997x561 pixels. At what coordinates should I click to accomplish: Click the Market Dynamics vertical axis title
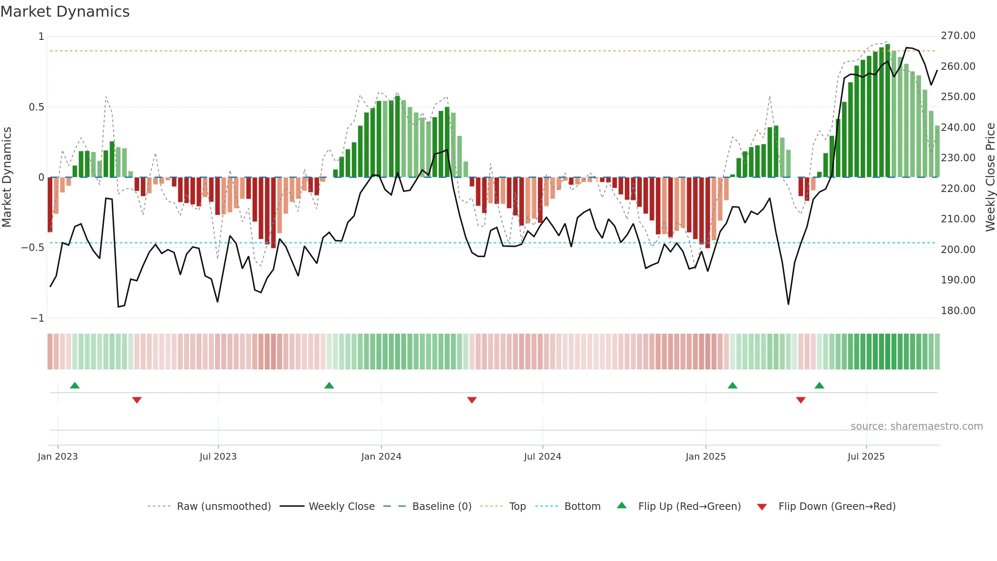click(x=7, y=177)
